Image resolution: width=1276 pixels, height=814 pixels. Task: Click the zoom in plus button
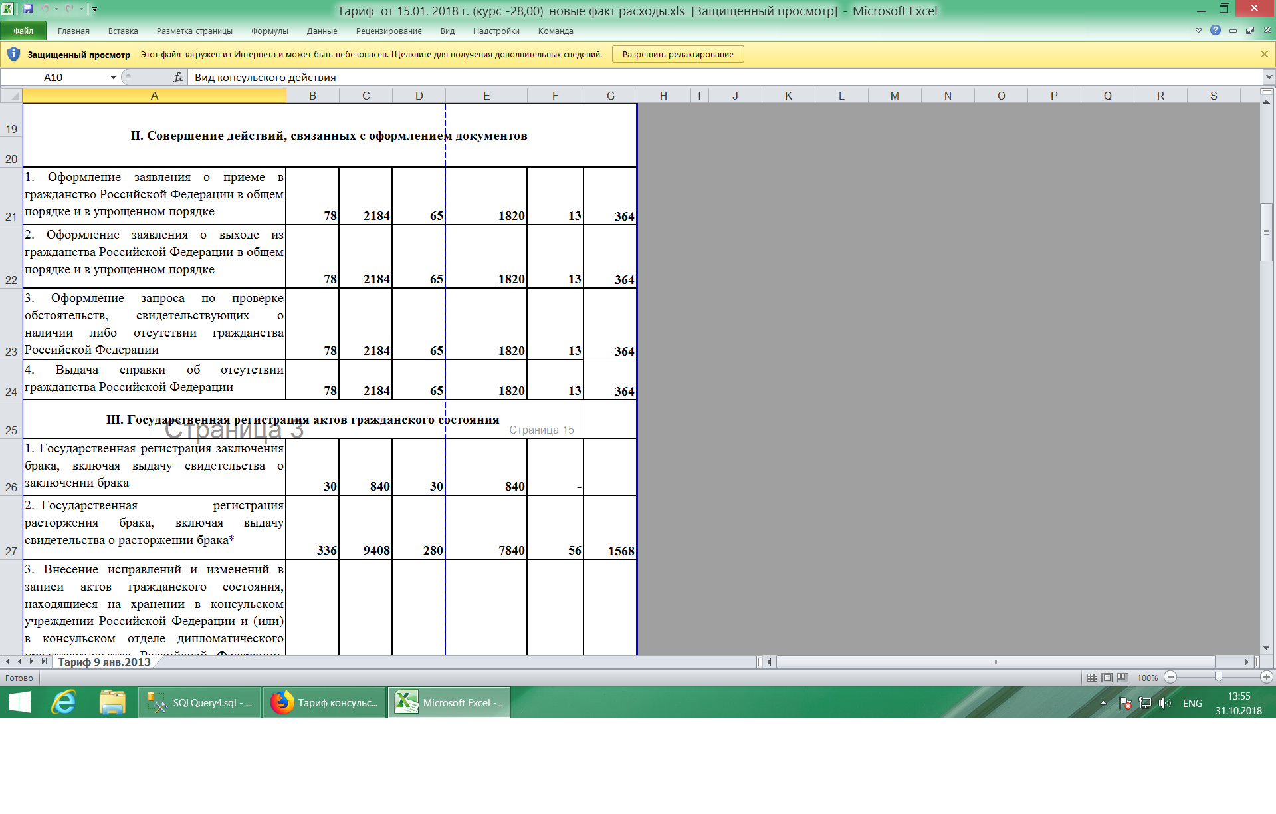tap(1267, 678)
